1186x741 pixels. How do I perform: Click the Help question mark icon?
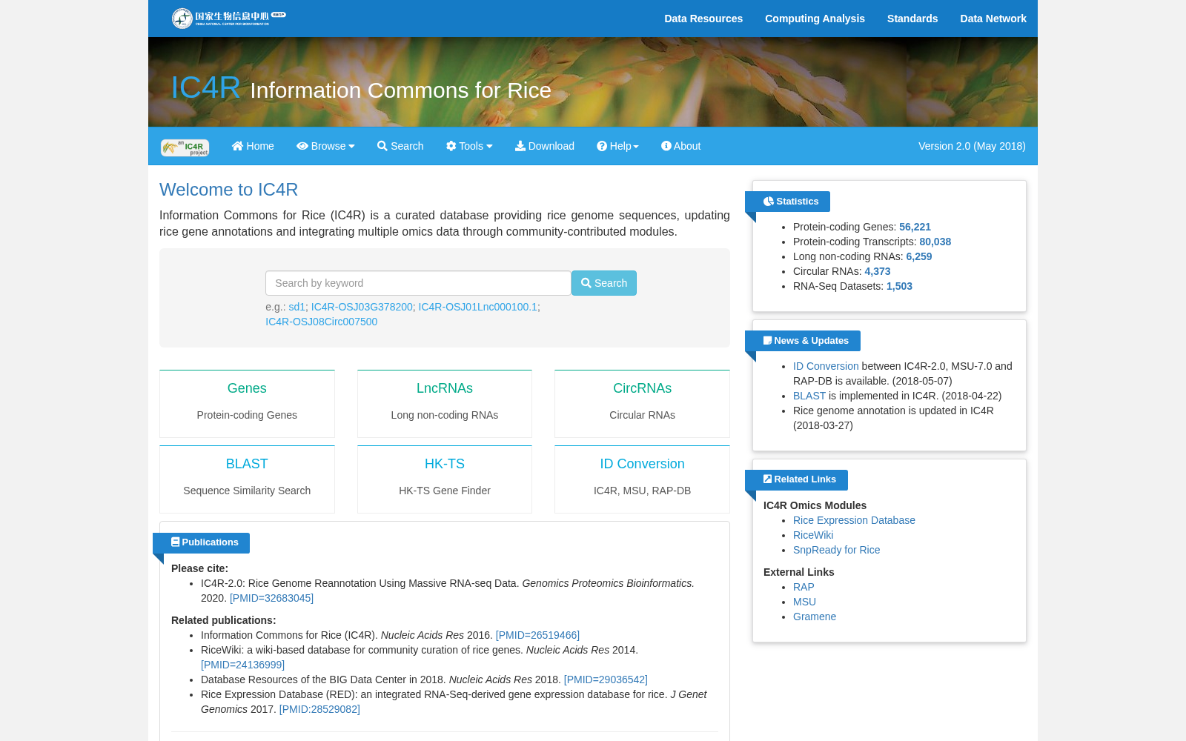tap(602, 146)
